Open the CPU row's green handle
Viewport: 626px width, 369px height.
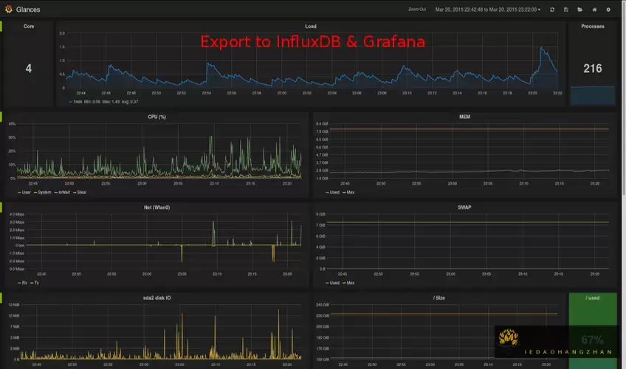(1, 117)
